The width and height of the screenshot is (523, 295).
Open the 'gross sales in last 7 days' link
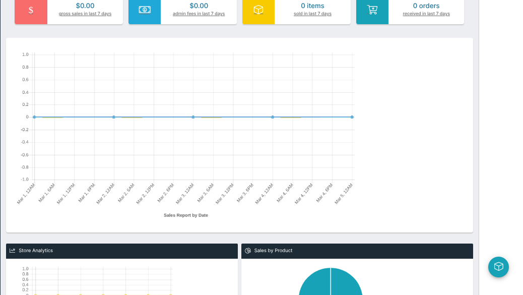(x=85, y=14)
